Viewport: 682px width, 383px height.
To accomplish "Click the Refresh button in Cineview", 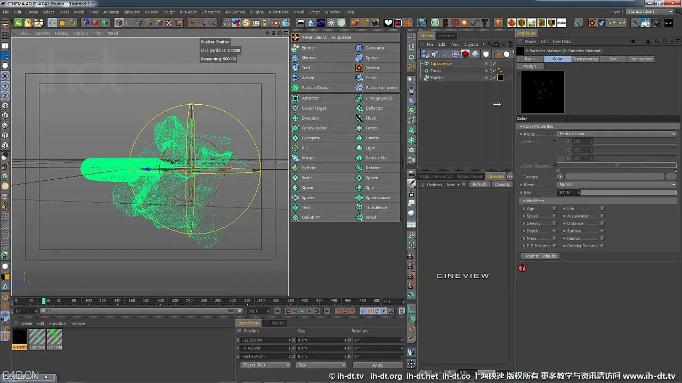I will pos(480,185).
